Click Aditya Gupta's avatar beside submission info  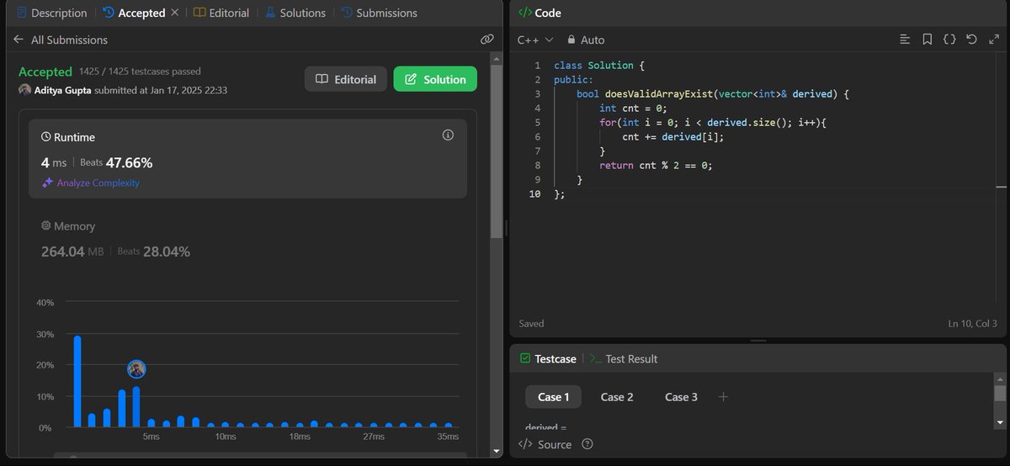24,90
